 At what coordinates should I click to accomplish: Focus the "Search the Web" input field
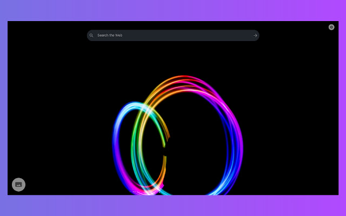coord(173,36)
